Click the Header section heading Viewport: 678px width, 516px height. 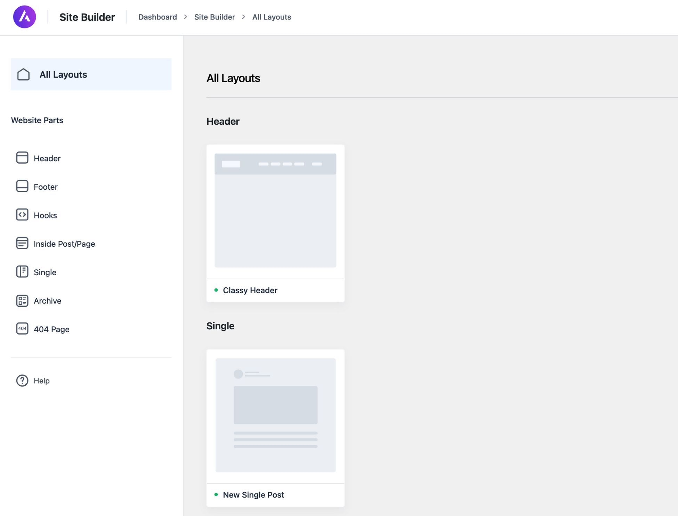[223, 121]
